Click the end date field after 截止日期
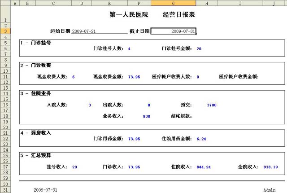287x193 pixels. 173,31
